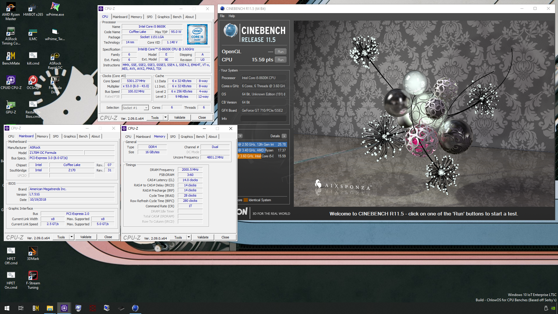Open Task View in the taskbar
The height and width of the screenshot is (314, 558).
[x=21, y=308]
